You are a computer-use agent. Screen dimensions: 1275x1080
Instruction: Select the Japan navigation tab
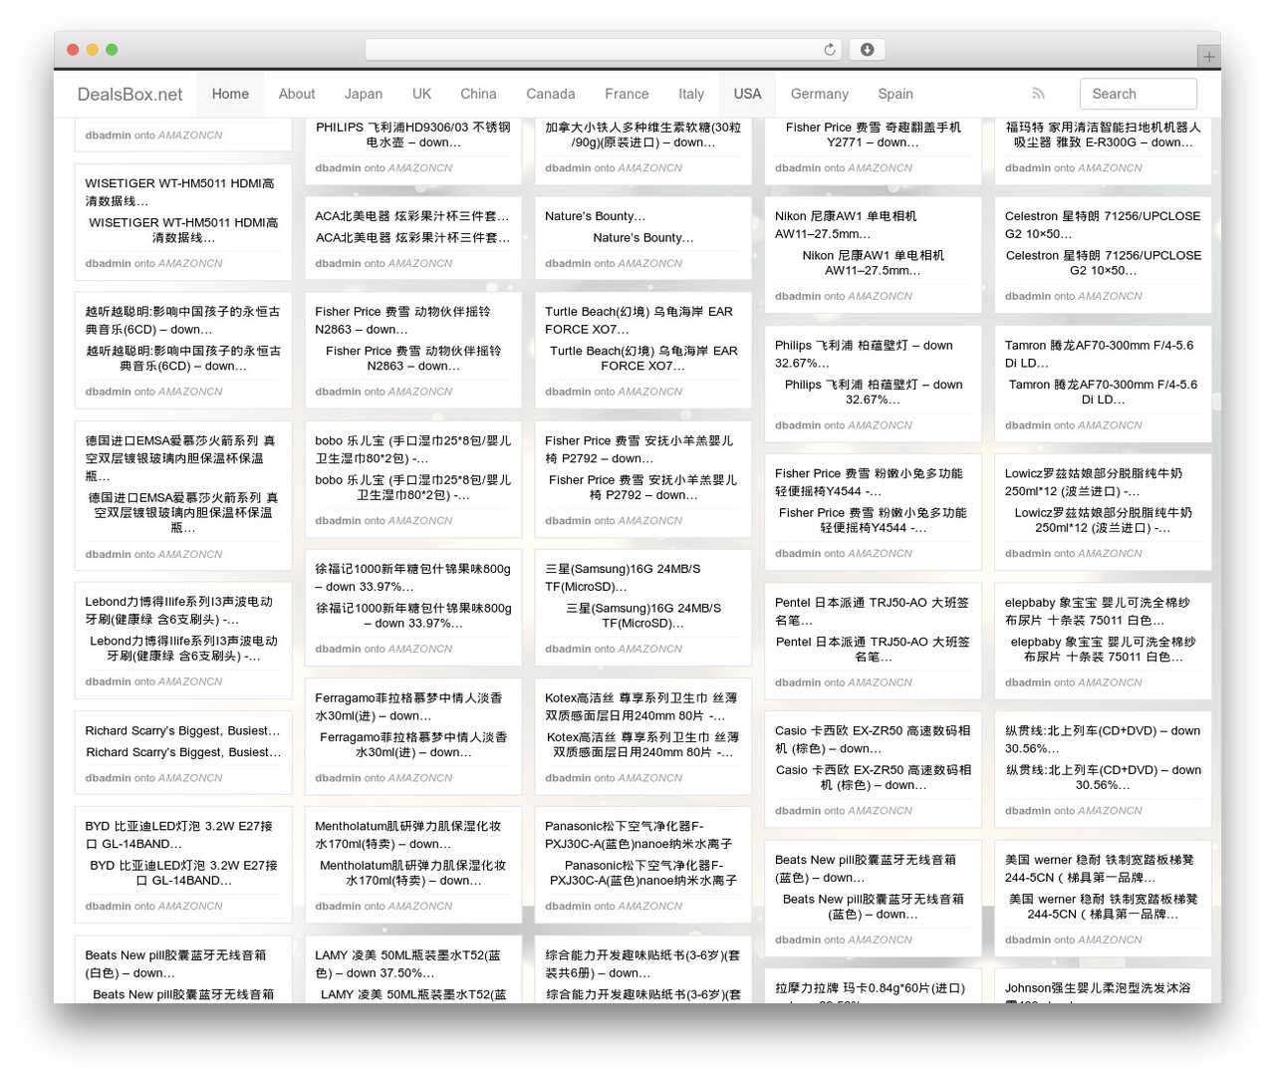click(364, 94)
